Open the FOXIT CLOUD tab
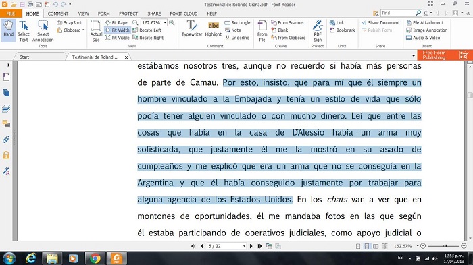Screen dimensions: 473x265 pyautogui.click(x=183, y=13)
